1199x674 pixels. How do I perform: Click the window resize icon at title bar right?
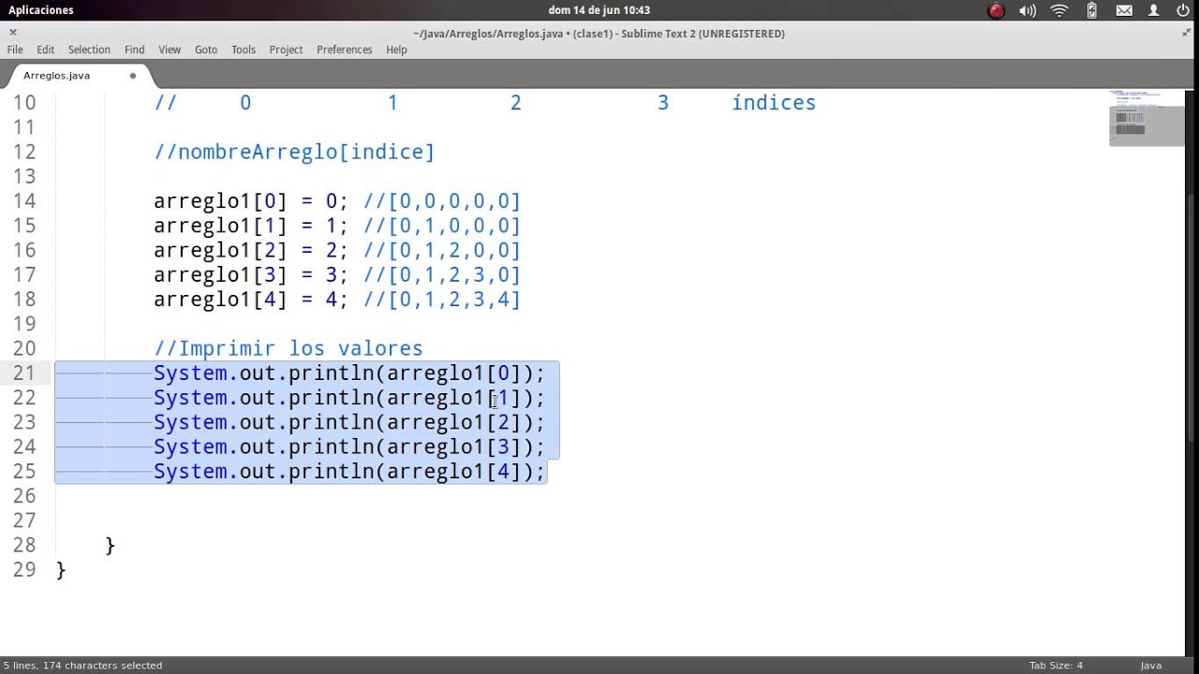[1186, 33]
